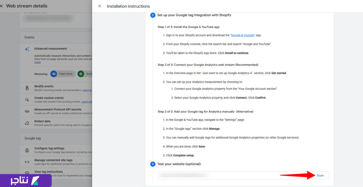Viewport: 363px width, 187px height.
Task: Click Learn more link under Create custom events
Action: pos(87,102)
